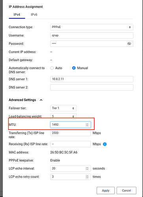Select the Manual DNS radio button

74,68
